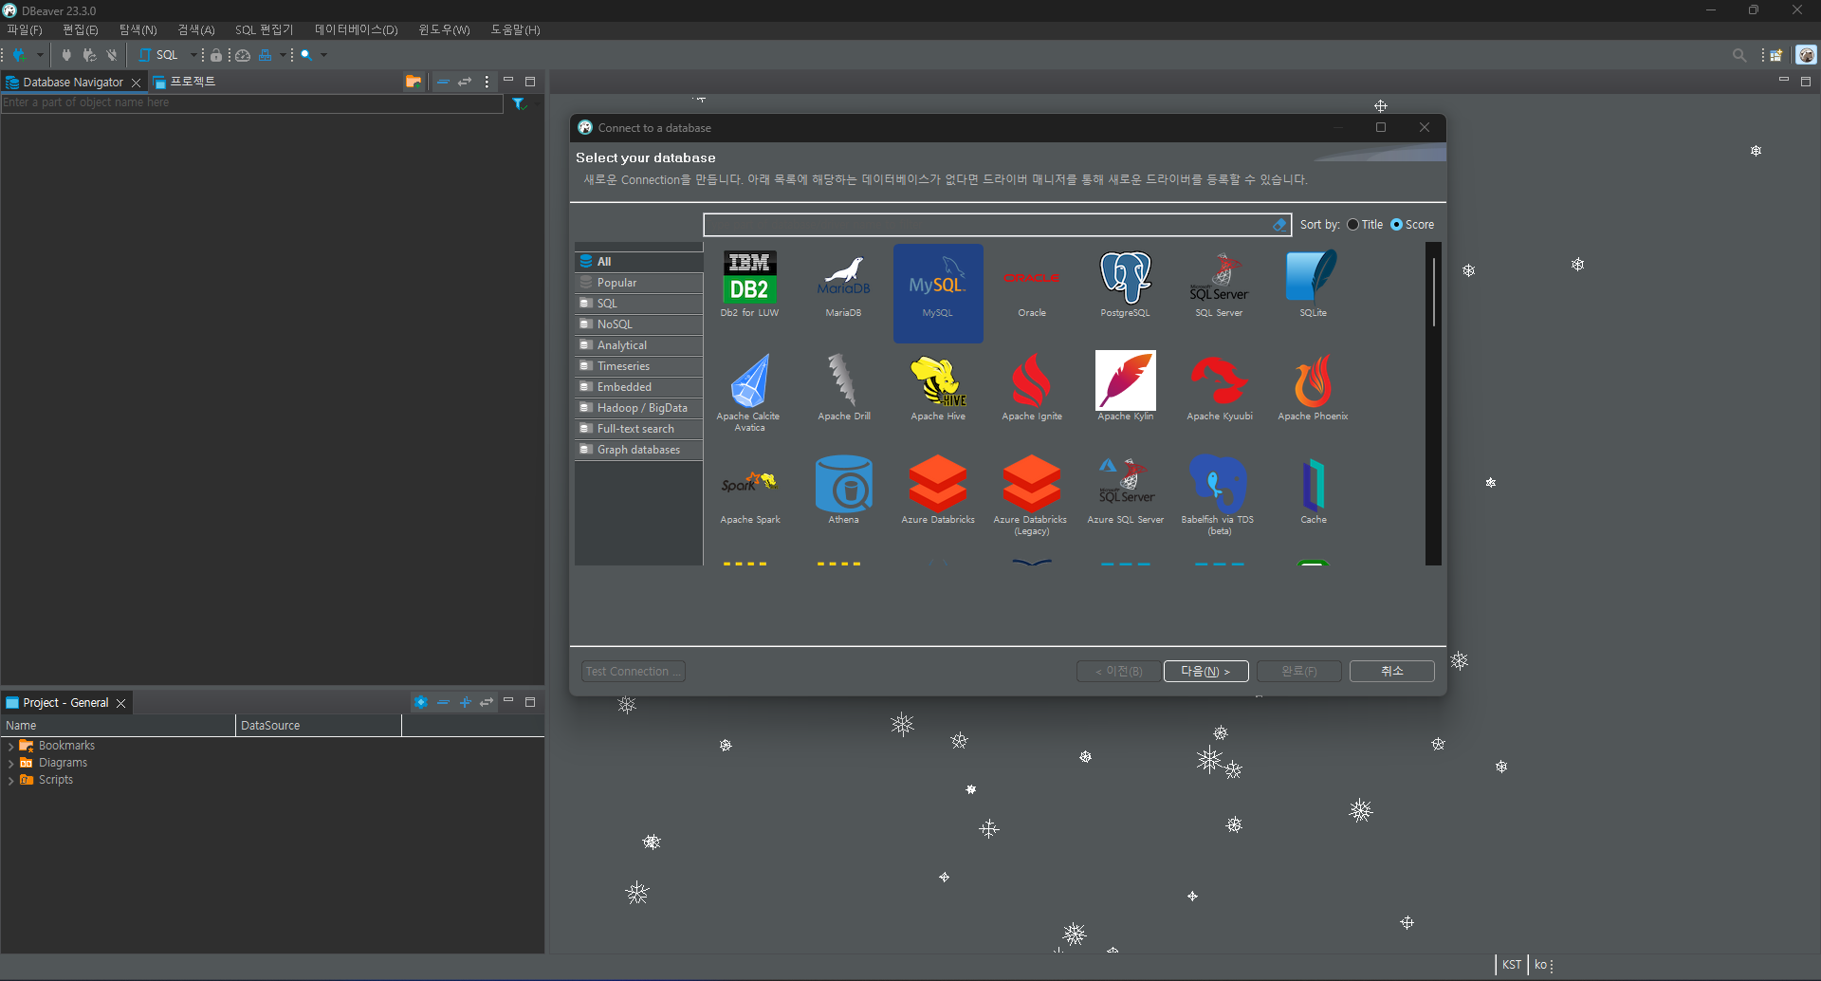
Task: Open dropdown next to schema boxes icon
Action: pos(282,55)
